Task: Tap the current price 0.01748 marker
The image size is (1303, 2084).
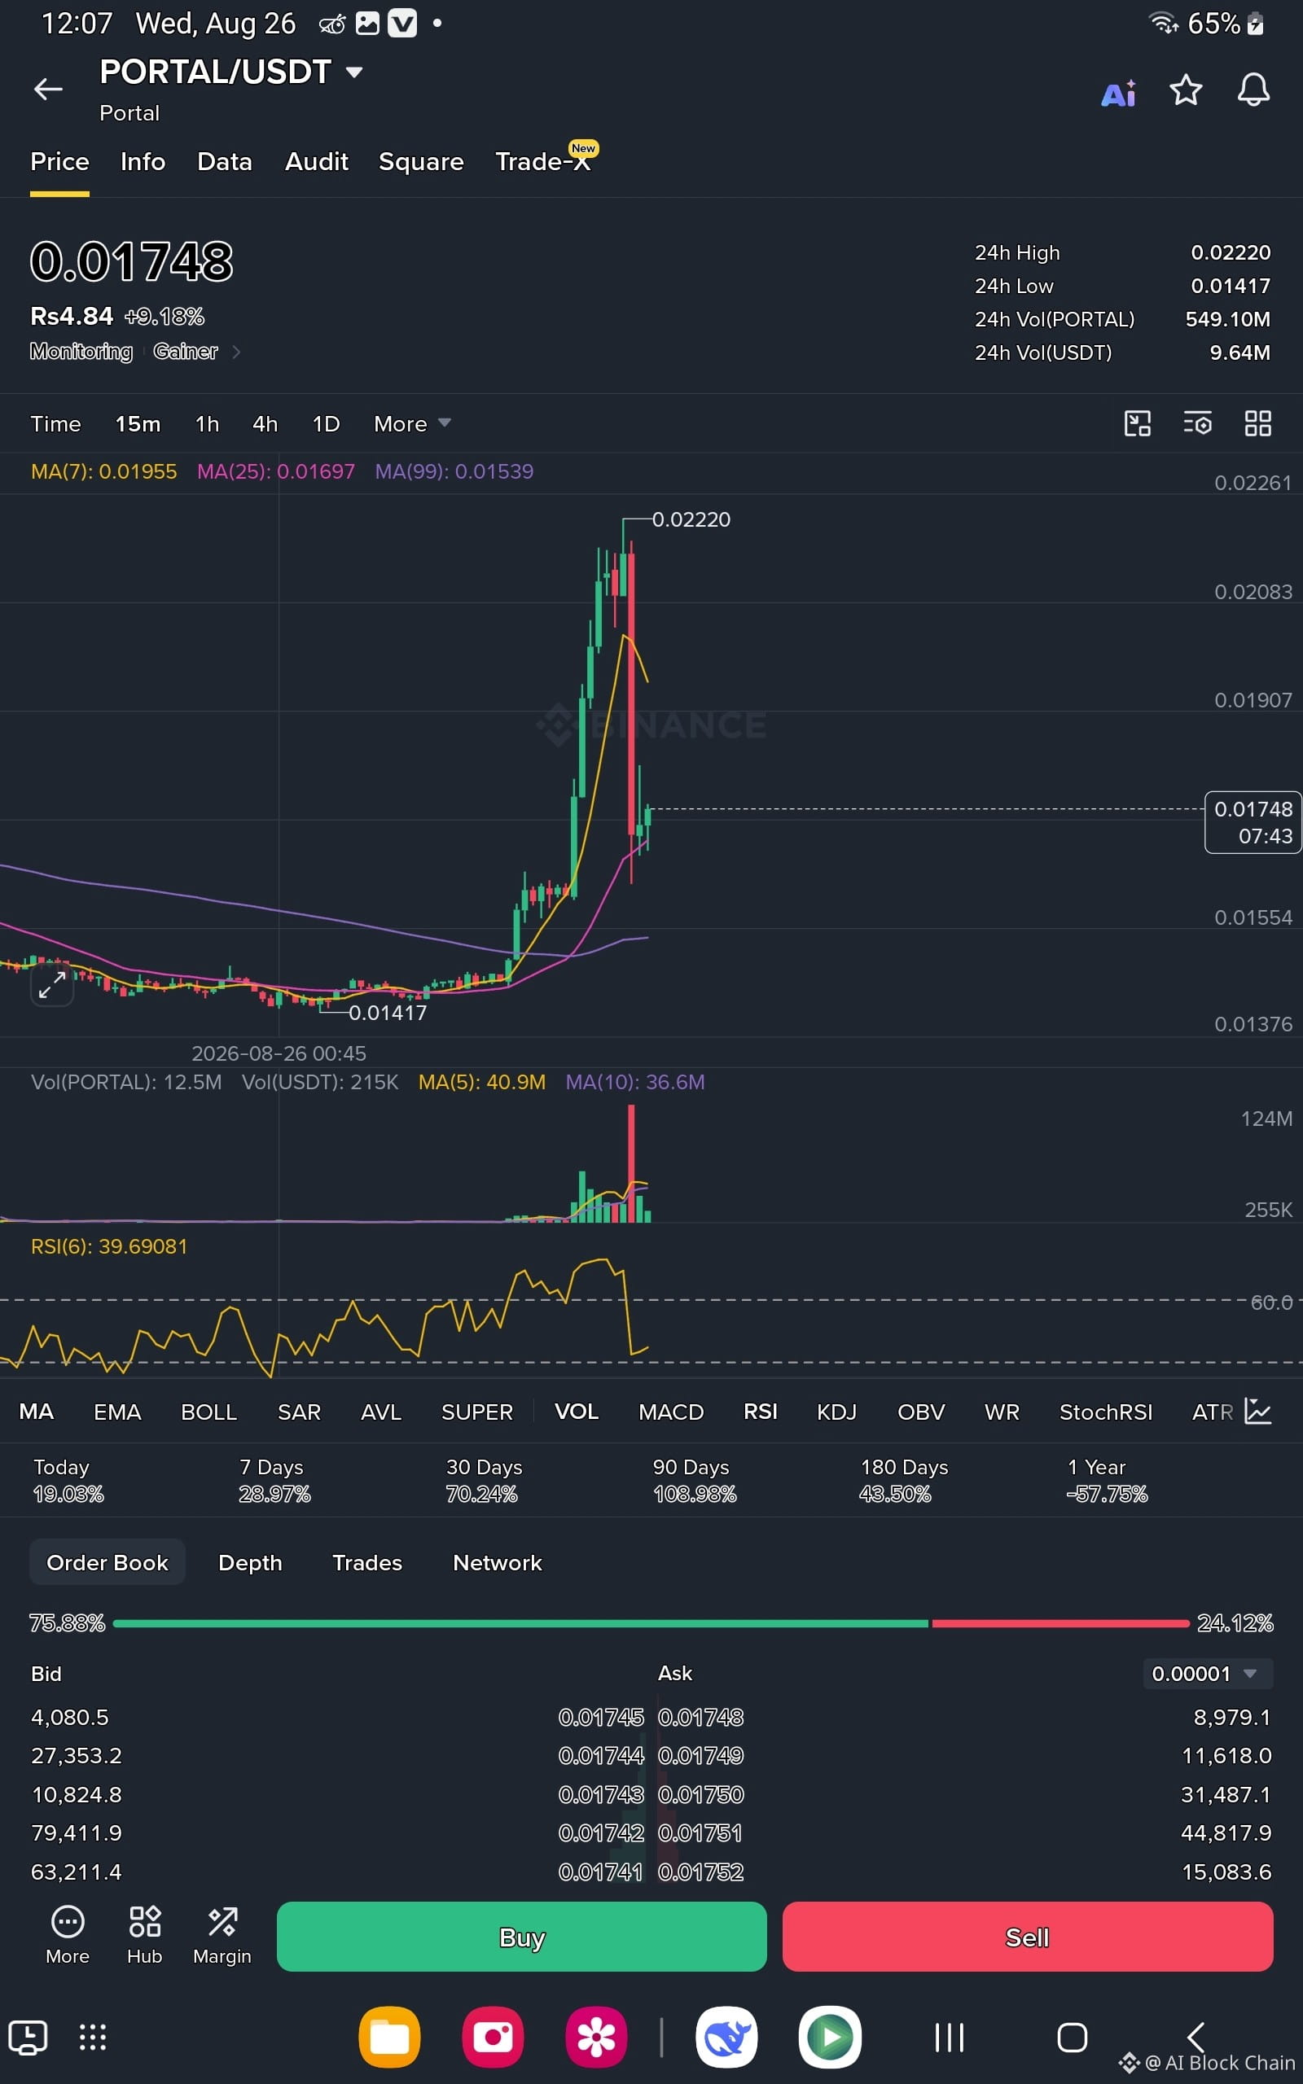Action: (x=1253, y=822)
